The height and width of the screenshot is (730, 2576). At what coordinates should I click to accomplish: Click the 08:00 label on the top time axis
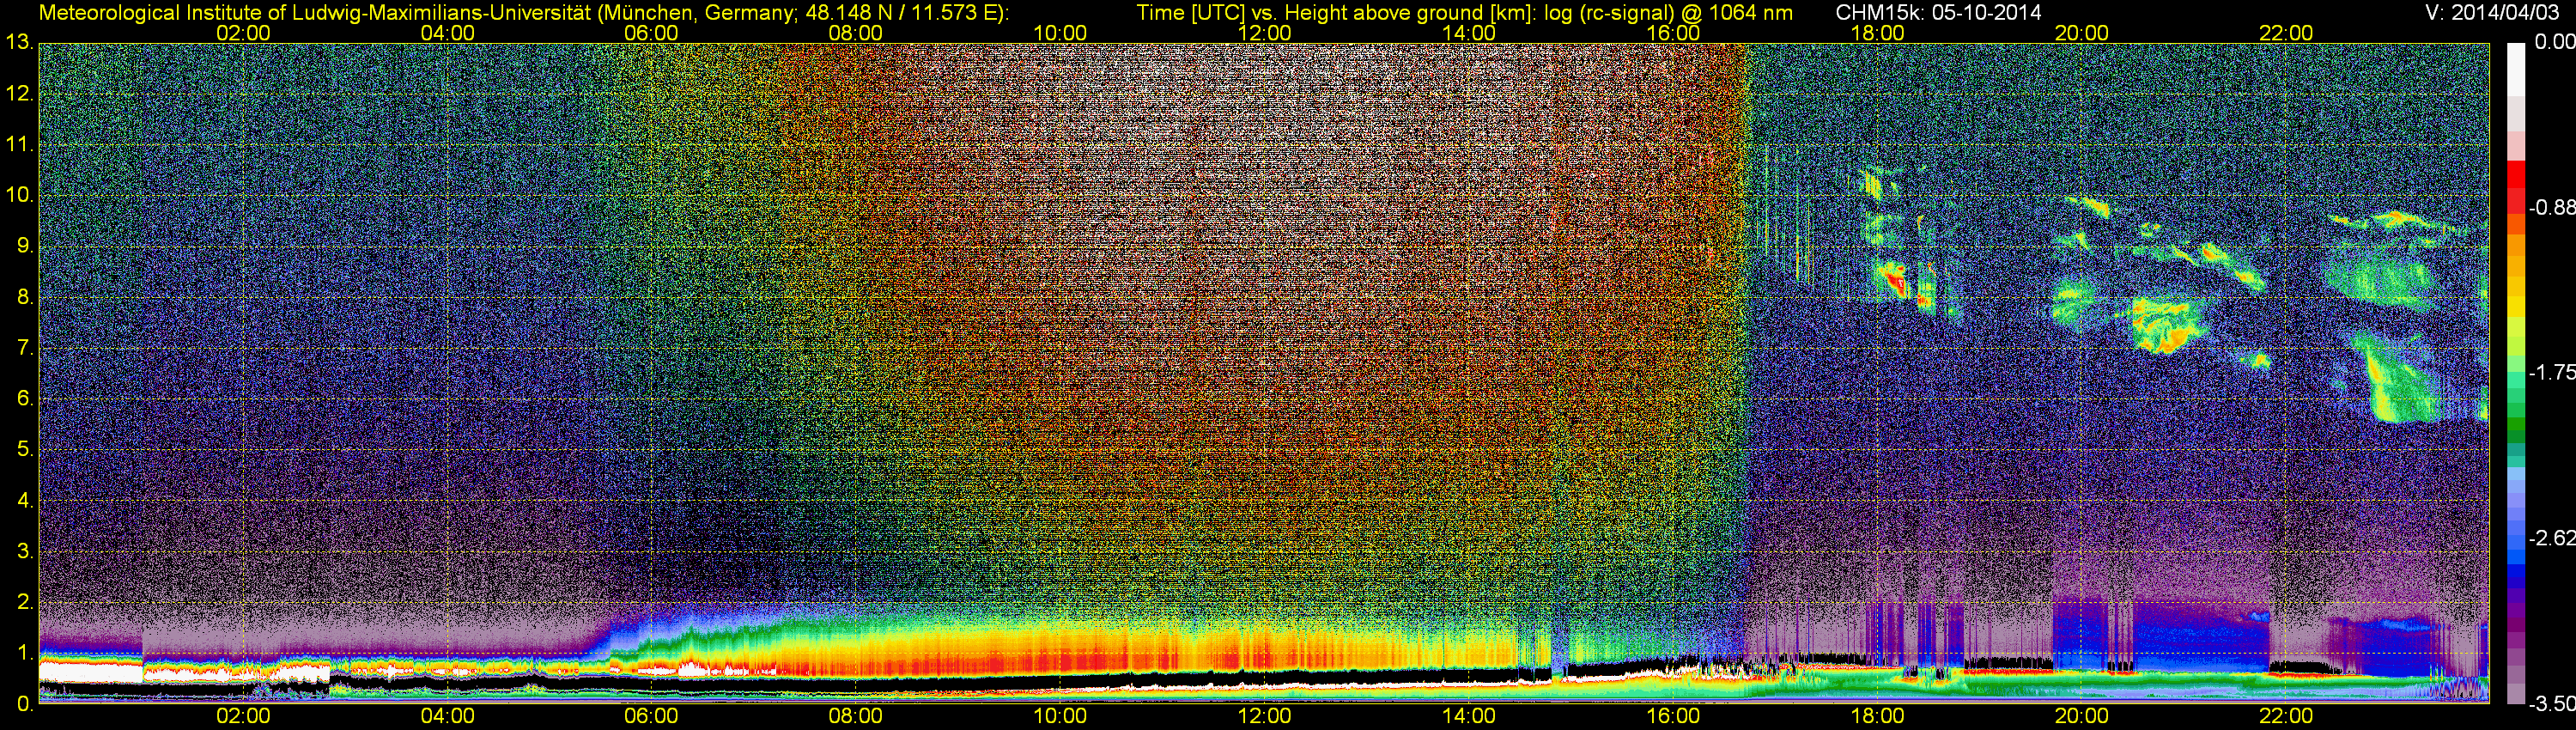click(856, 33)
